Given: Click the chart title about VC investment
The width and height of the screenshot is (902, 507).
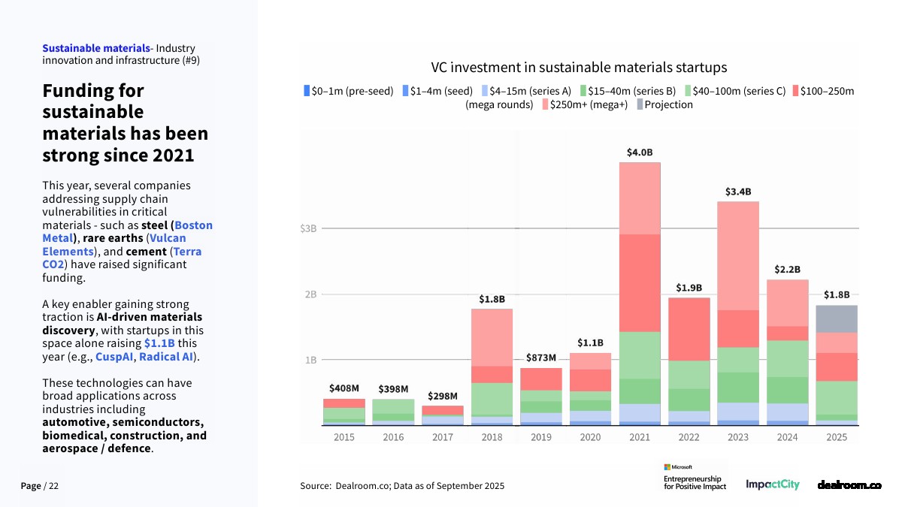Looking at the screenshot, I should [579, 68].
